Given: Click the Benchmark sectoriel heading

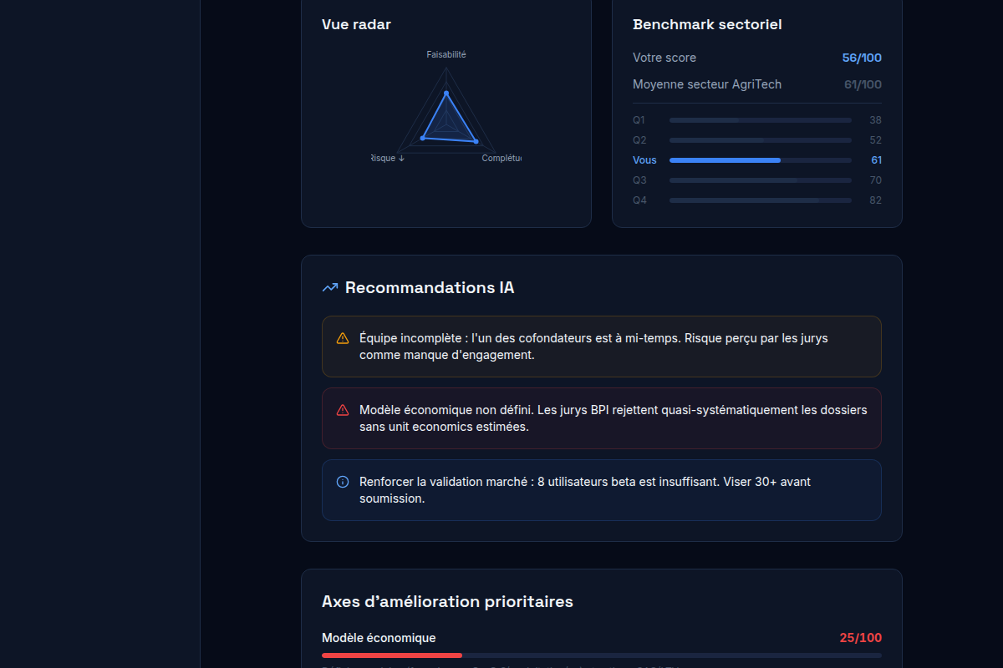Looking at the screenshot, I should 707,24.
